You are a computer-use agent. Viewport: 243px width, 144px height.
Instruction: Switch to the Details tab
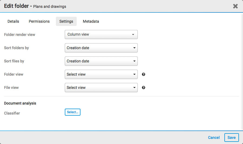pyautogui.click(x=13, y=21)
